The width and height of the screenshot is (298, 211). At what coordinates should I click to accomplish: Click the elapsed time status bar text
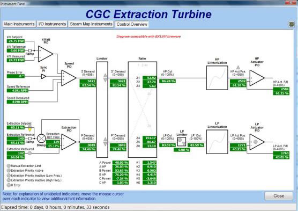click(55, 207)
